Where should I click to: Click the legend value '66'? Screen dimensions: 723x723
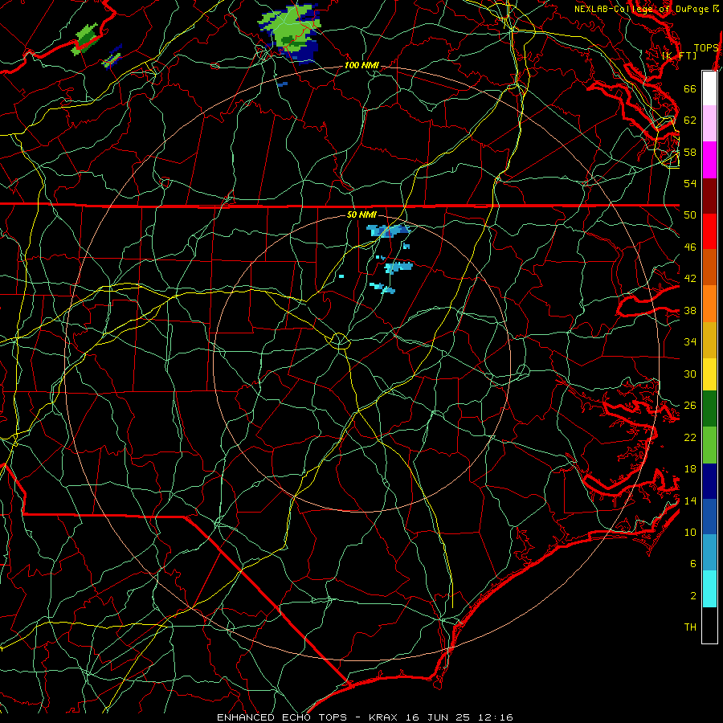[690, 88]
